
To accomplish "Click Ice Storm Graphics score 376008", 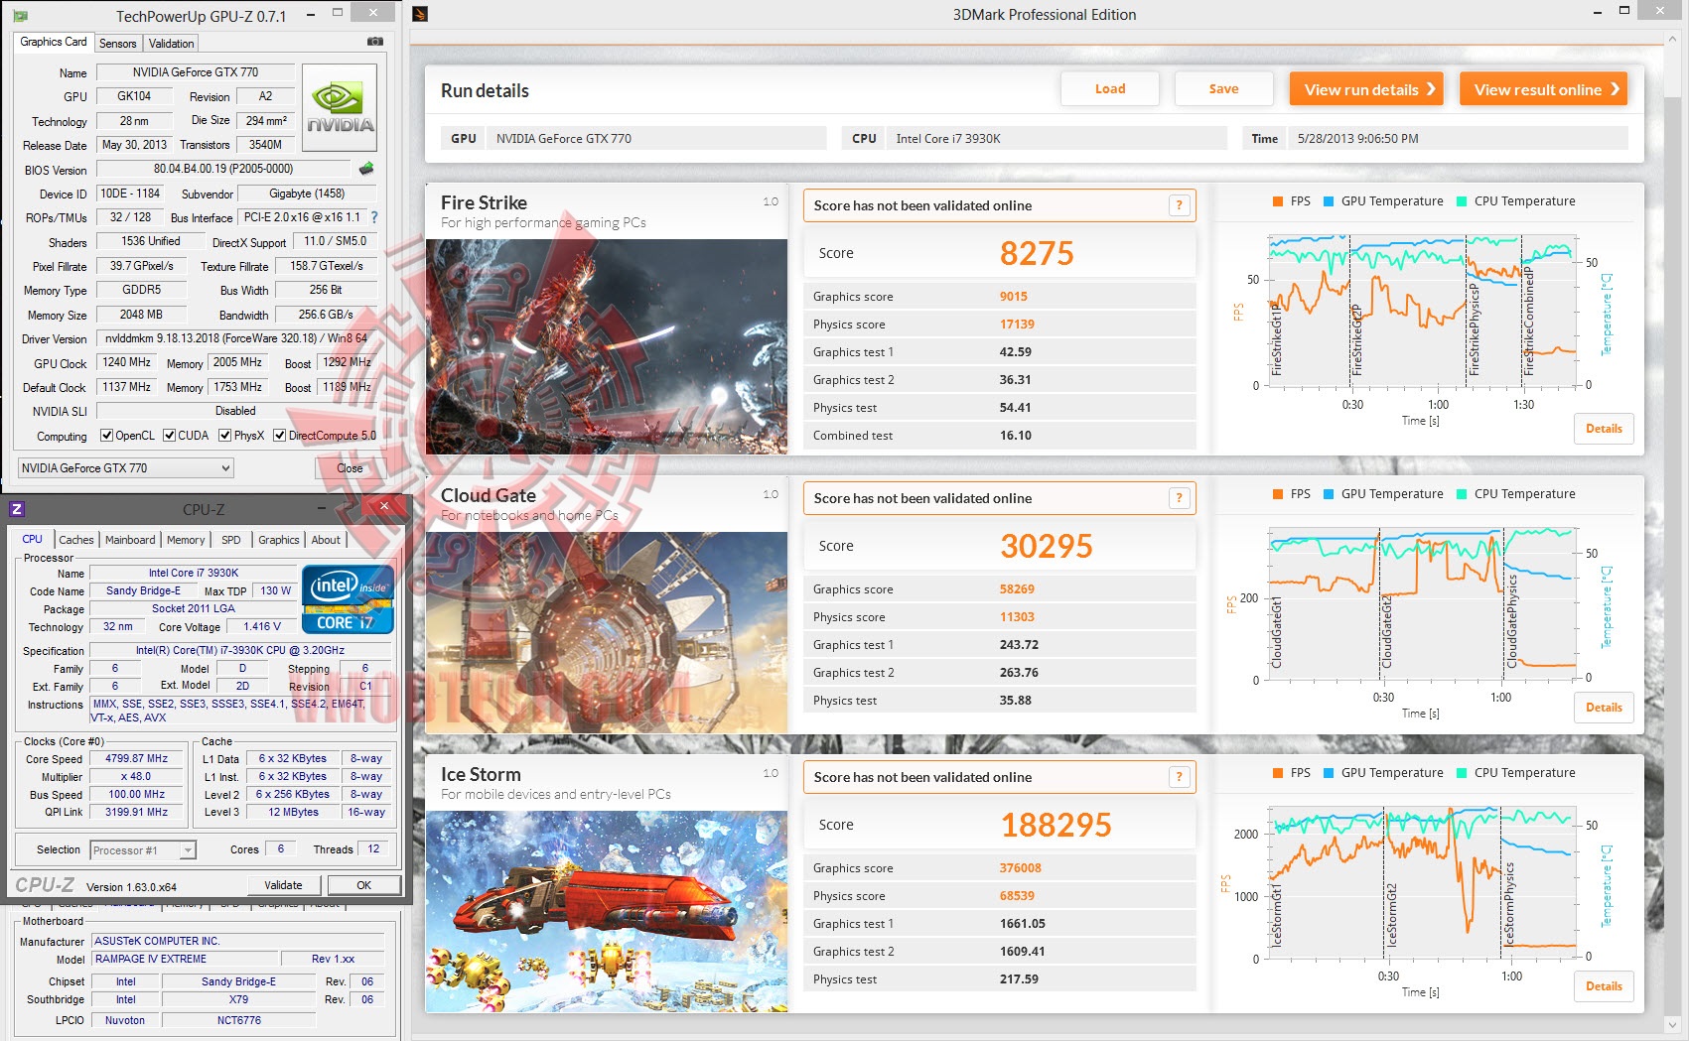I will pyautogui.click(x=1021, y=868).
